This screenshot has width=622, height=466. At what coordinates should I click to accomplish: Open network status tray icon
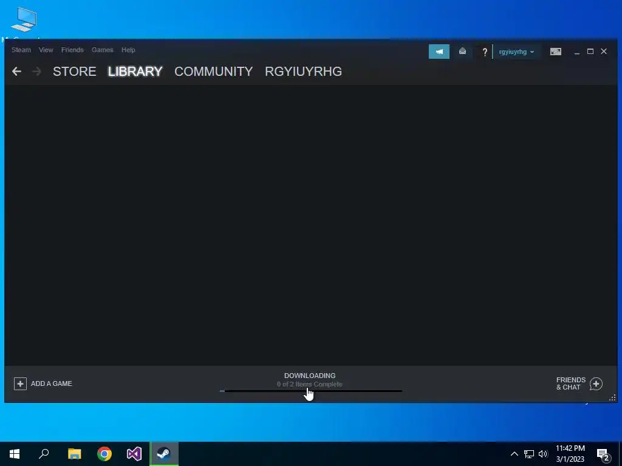point(529,454)
